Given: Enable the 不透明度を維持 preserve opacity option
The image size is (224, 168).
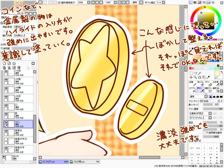Looking at the screenshot, I should (204, 132).
